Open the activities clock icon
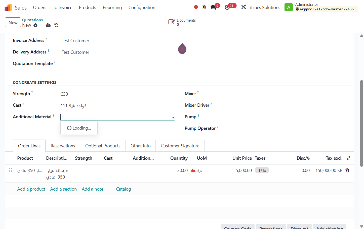The width and height of the screenshot is (364, 229). coord(227,7)
